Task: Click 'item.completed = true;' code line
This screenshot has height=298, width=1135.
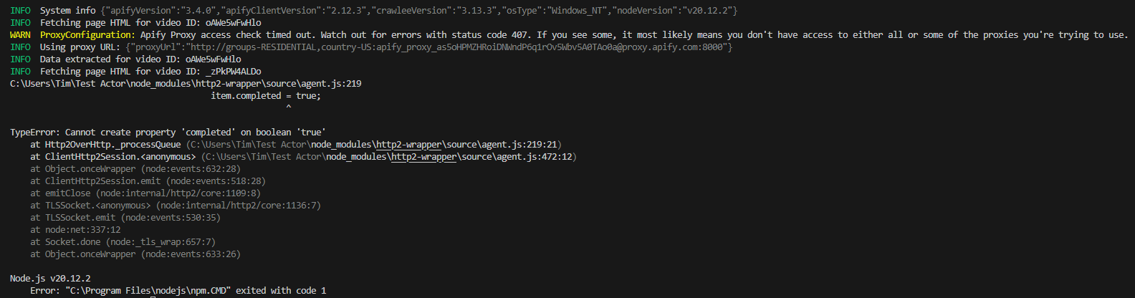Action: coord(266,96)
